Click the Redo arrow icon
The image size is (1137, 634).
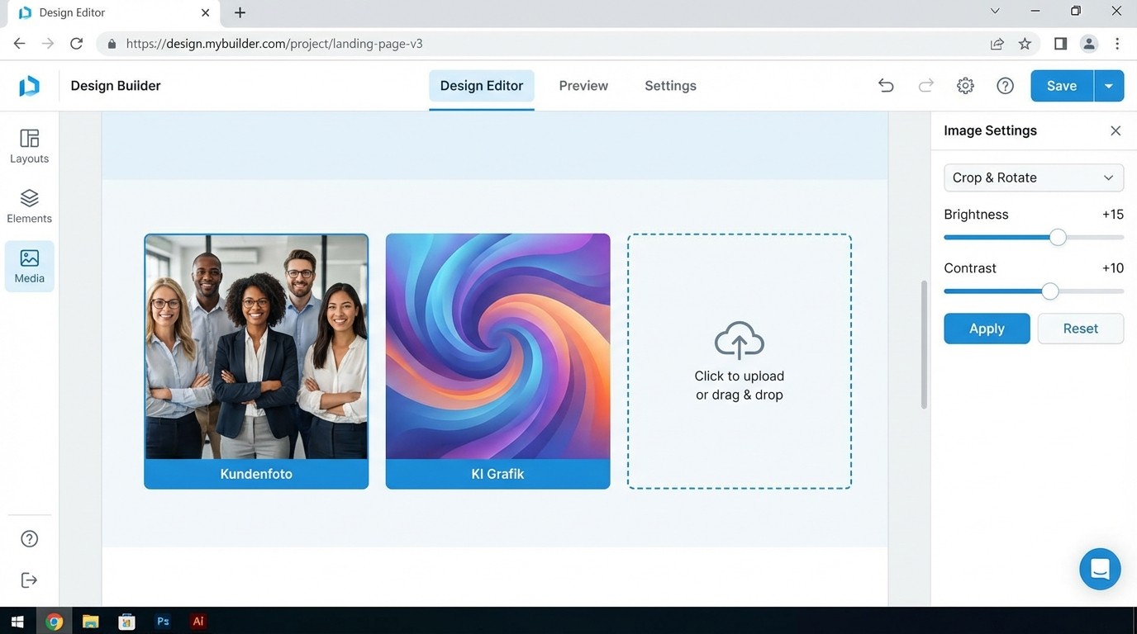point(925,85)
